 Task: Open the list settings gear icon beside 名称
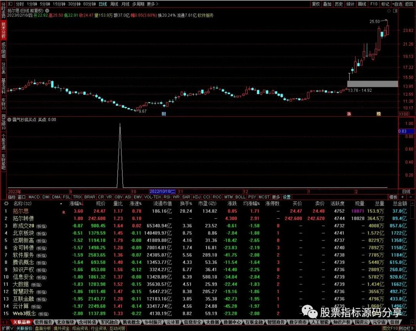click(6, 203)
